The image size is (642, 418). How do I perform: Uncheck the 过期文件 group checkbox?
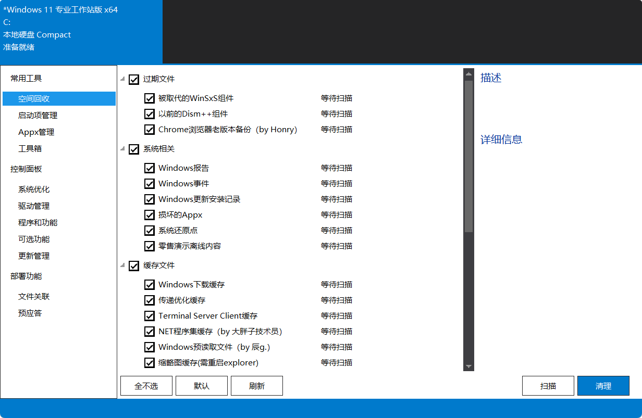[x=134, y=79]
